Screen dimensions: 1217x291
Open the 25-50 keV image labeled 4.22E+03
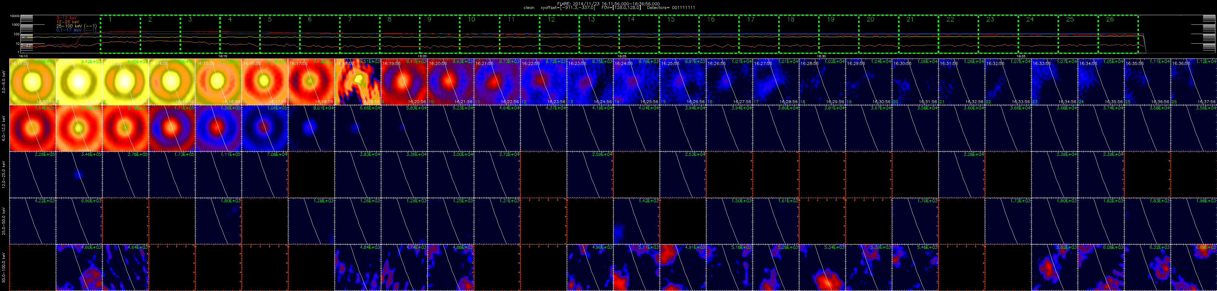click(33, 221)
